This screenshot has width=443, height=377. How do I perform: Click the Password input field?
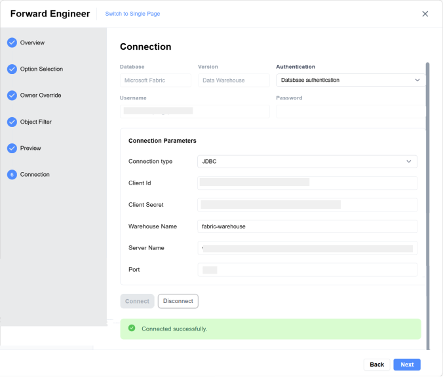pyautogui.click(x=351, y=111)
